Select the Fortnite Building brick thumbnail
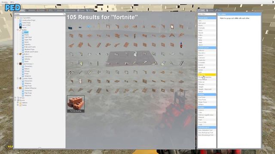 point(76,104)
